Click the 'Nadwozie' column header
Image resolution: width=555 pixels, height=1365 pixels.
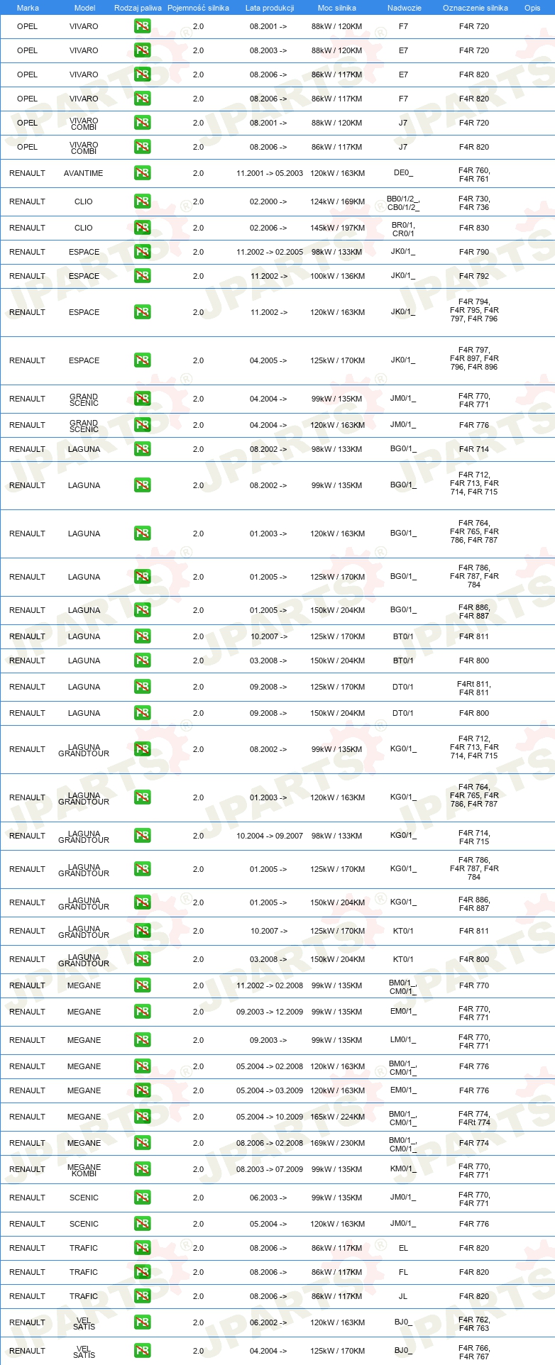tap(405, 8)
